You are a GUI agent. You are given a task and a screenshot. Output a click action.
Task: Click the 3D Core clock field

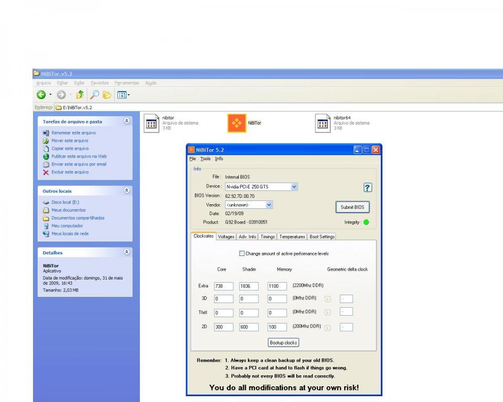224,299
